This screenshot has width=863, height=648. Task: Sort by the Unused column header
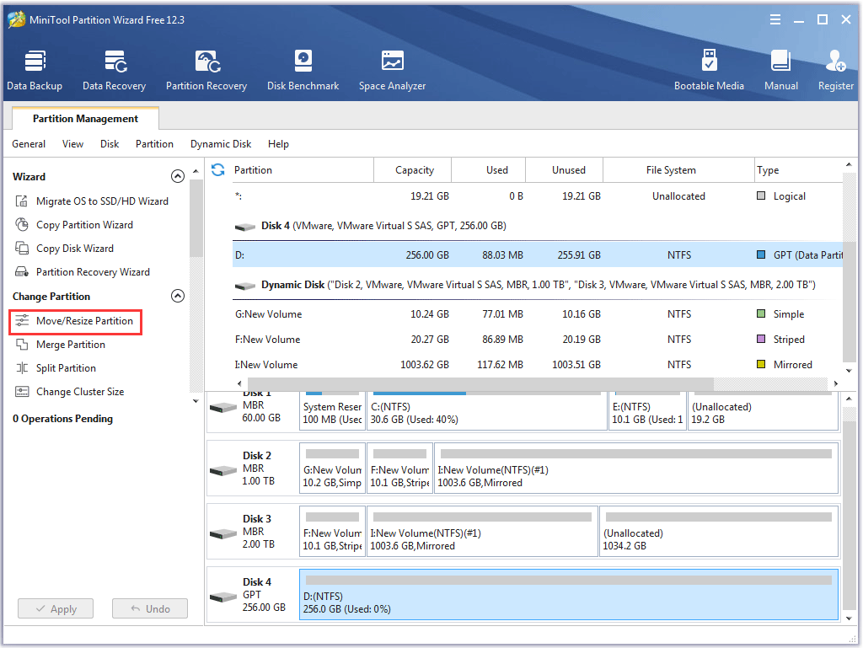click(x=565, y=170)
